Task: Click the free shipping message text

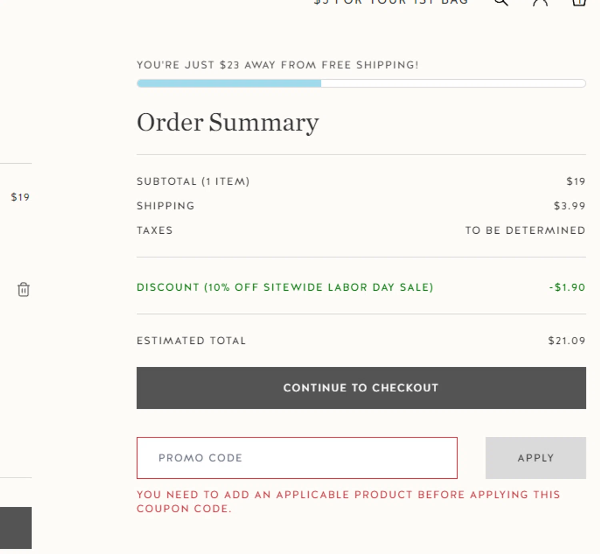Action: pos(278,65)
